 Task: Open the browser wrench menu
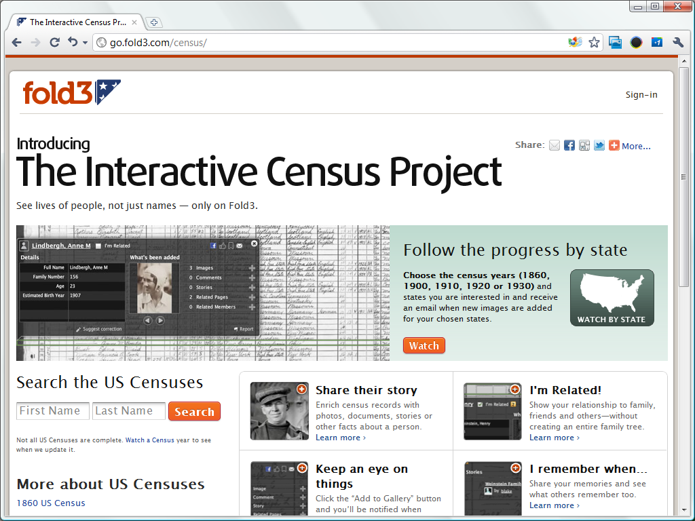point(677,42)
